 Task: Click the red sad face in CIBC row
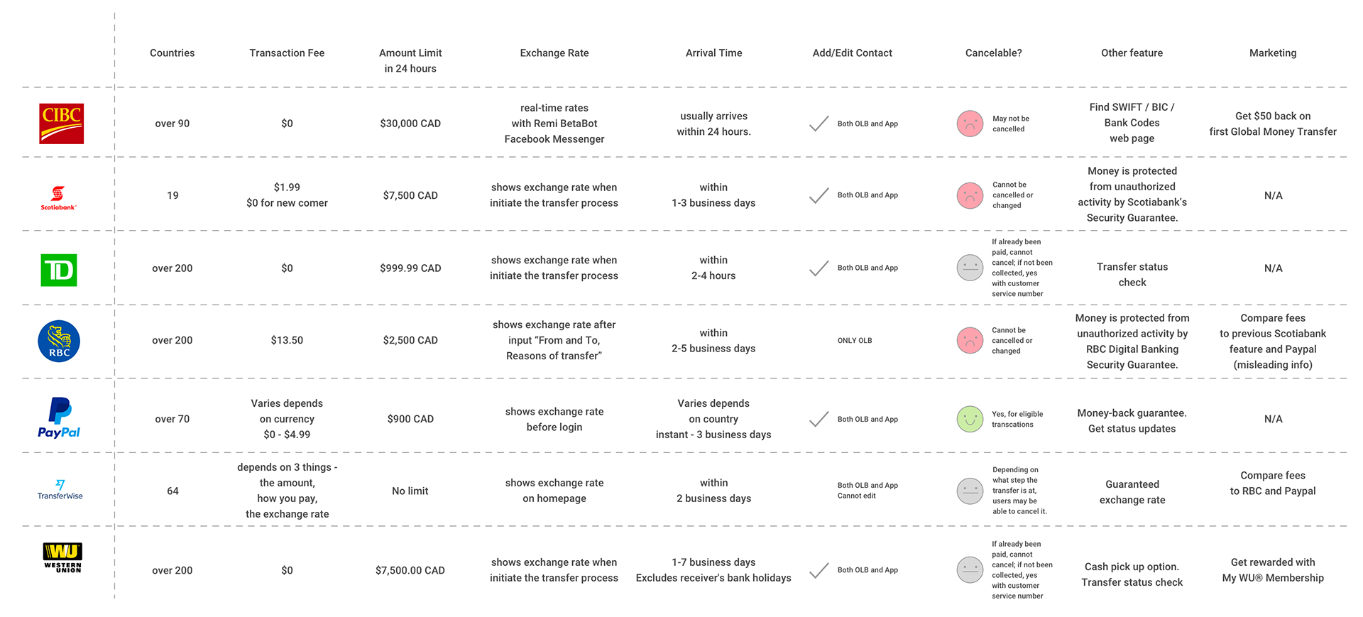coord(970,124)
